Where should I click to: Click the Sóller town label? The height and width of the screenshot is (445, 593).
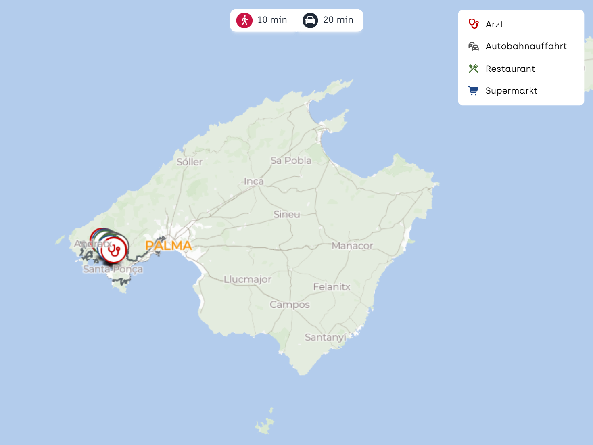[x=190, y=162]
